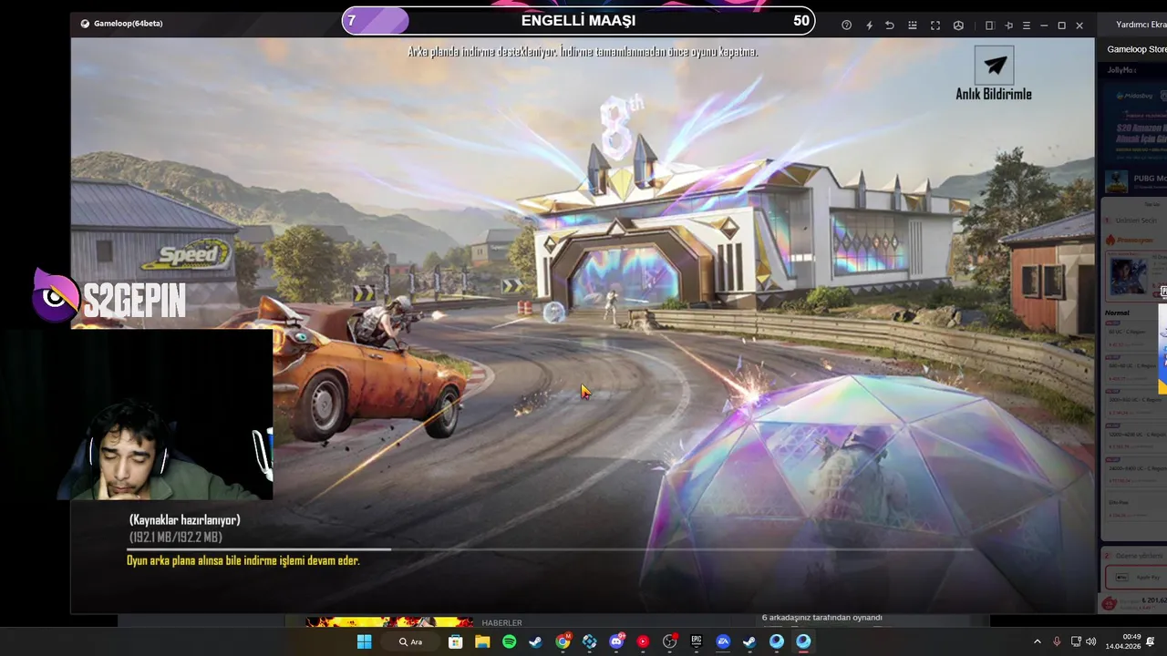Viewport: 1167px width, 656px height.
Task: Click the Midasbuy banner in side panel
Action: click(x=1135, y=123)
